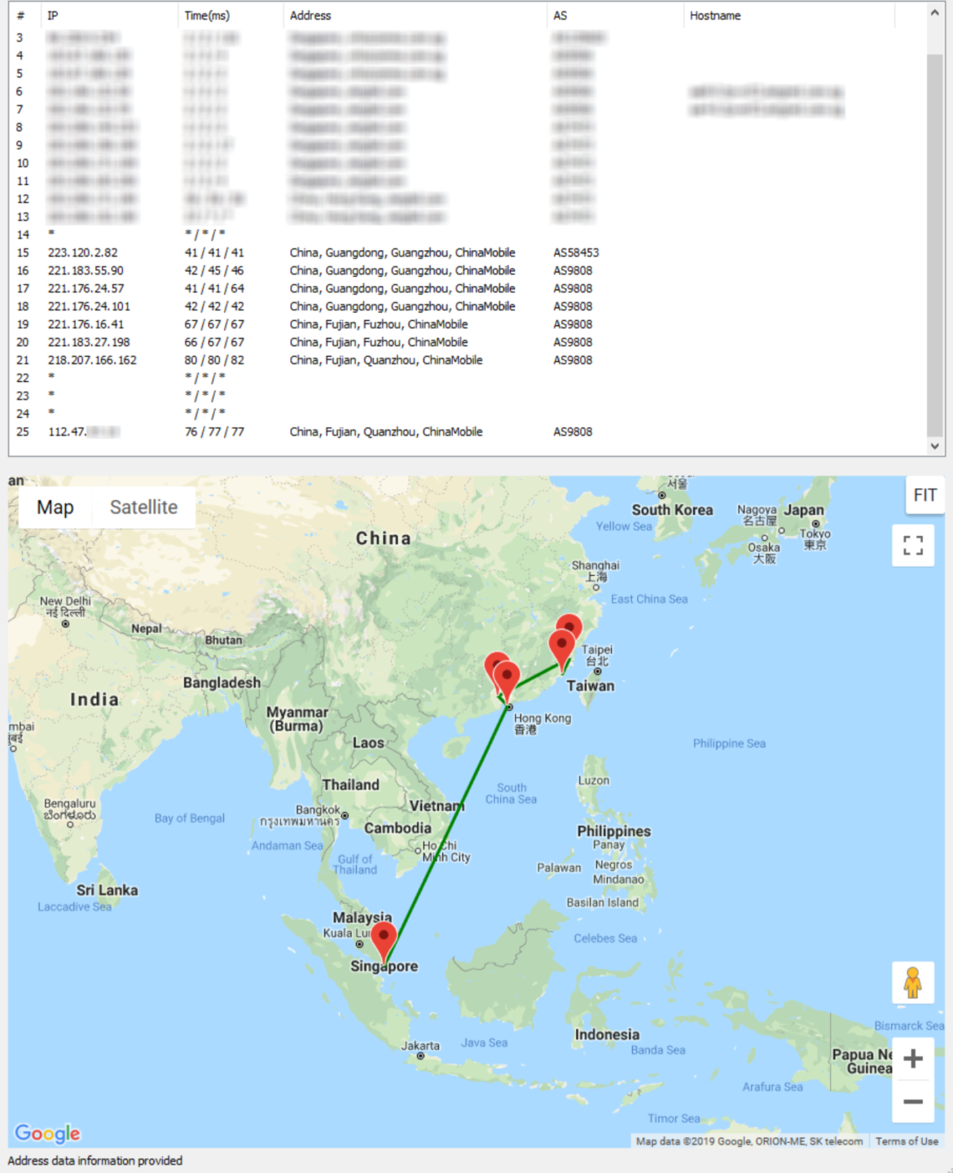Click the hop table vertical scrollbar thumb
The width and height of the screenshot is (953, 1173).
pos(934,244)
